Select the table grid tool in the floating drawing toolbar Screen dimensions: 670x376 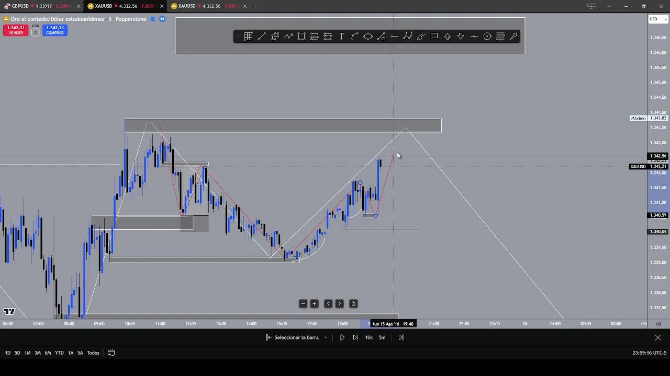248,37
